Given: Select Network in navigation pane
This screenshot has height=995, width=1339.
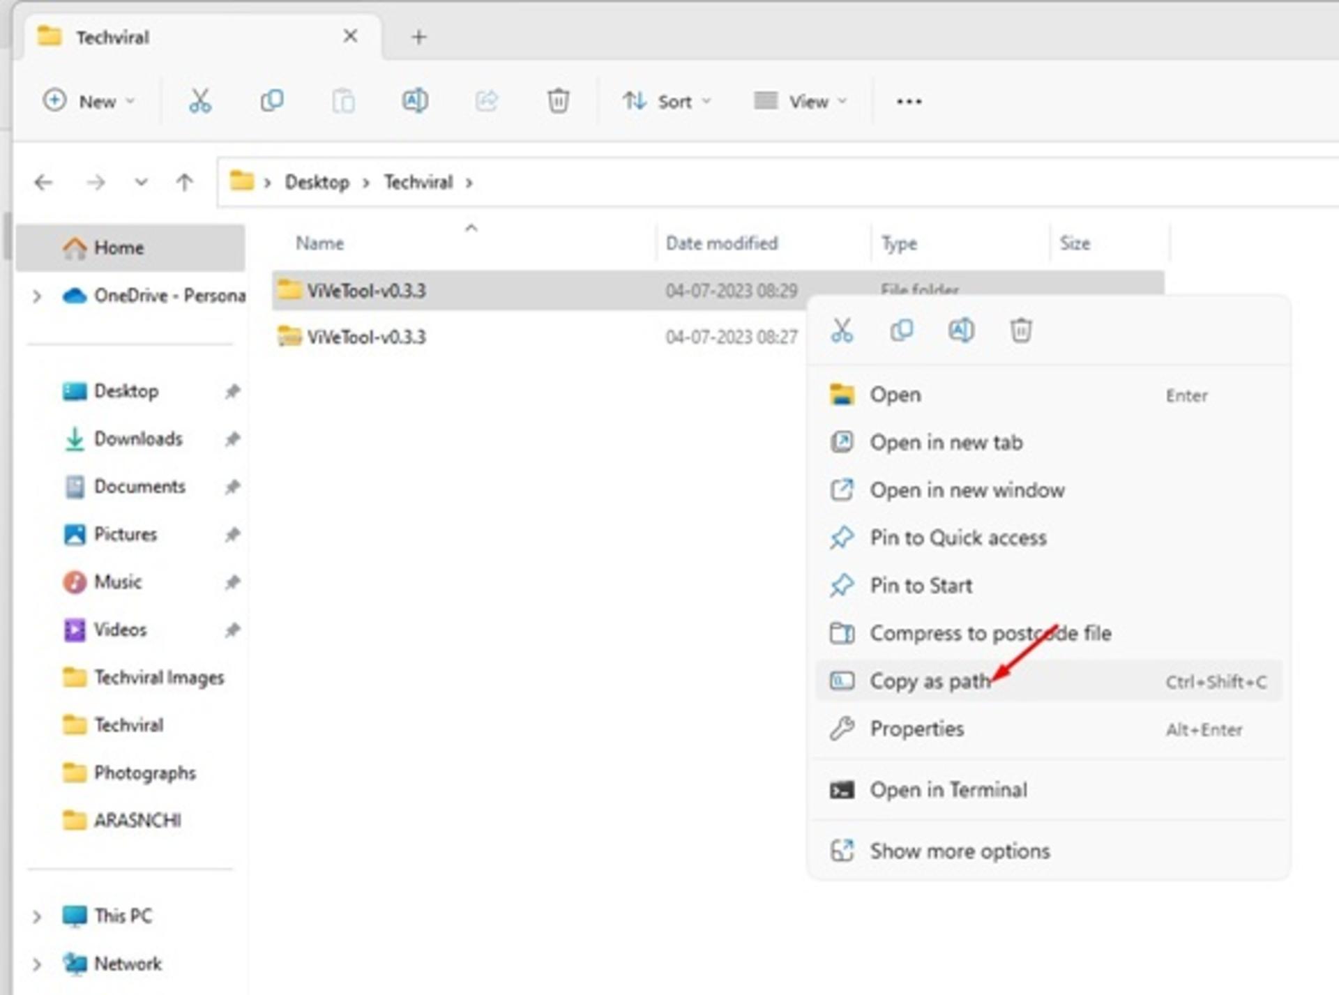Looking at the screenshot, I should tap(112, 964).
